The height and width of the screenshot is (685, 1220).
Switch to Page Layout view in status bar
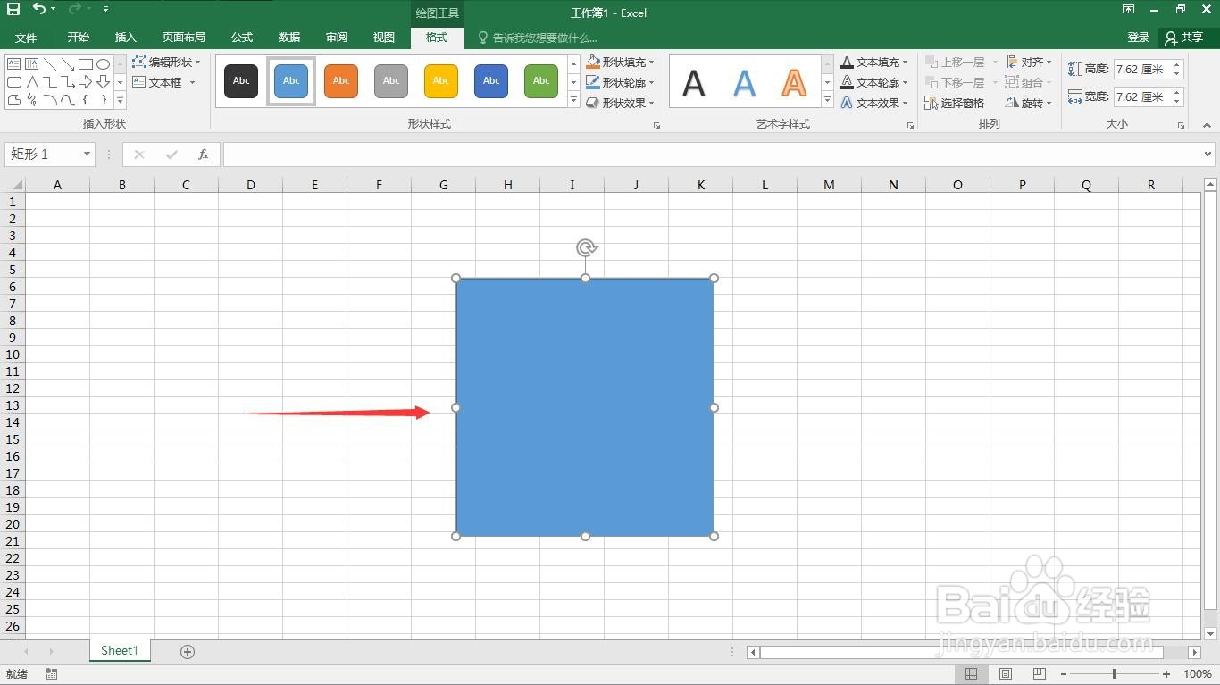[1006, 673]
